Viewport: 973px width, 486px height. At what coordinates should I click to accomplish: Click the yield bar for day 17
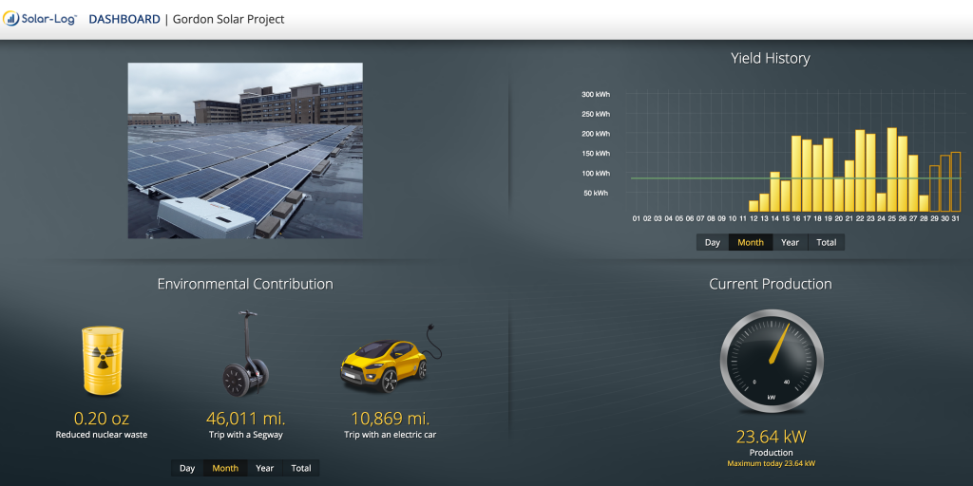807,176
